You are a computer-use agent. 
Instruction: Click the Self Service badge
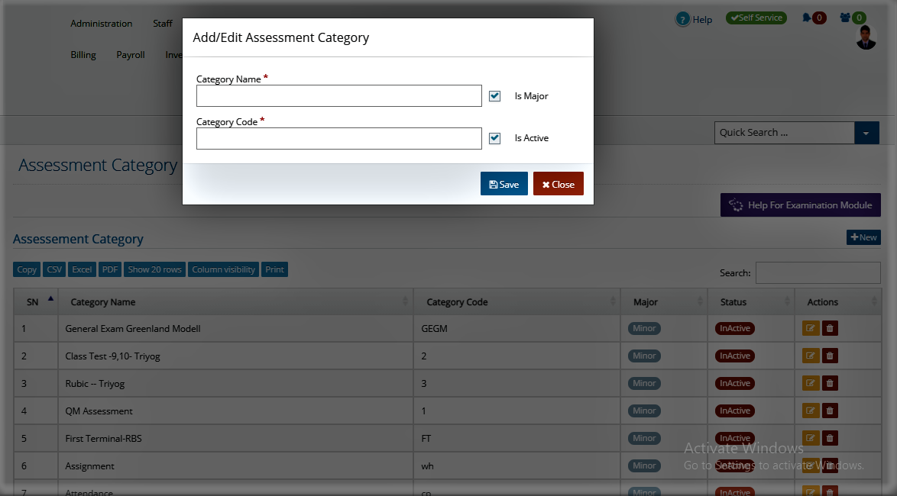pos(756,18)
